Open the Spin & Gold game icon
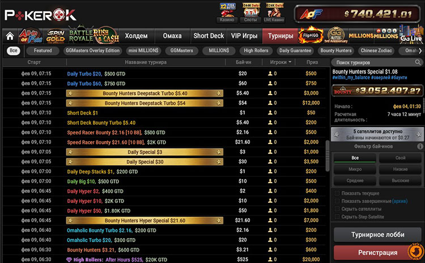Viewport: 425px width, 263px height. [x=56, y=36]
